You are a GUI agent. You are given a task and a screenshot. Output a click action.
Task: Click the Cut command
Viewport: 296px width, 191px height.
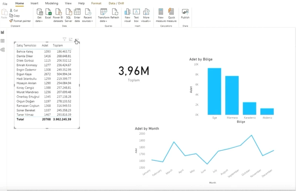click(x=14, y=10)
